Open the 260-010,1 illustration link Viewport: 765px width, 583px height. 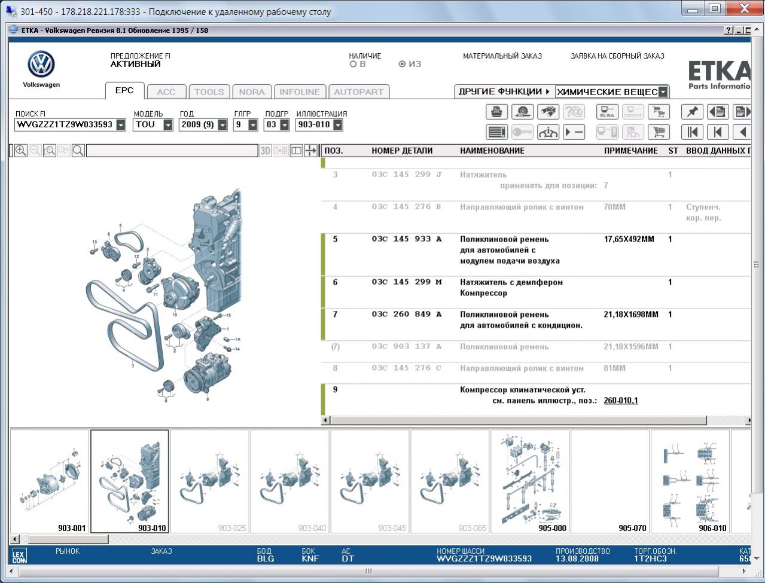621,401
